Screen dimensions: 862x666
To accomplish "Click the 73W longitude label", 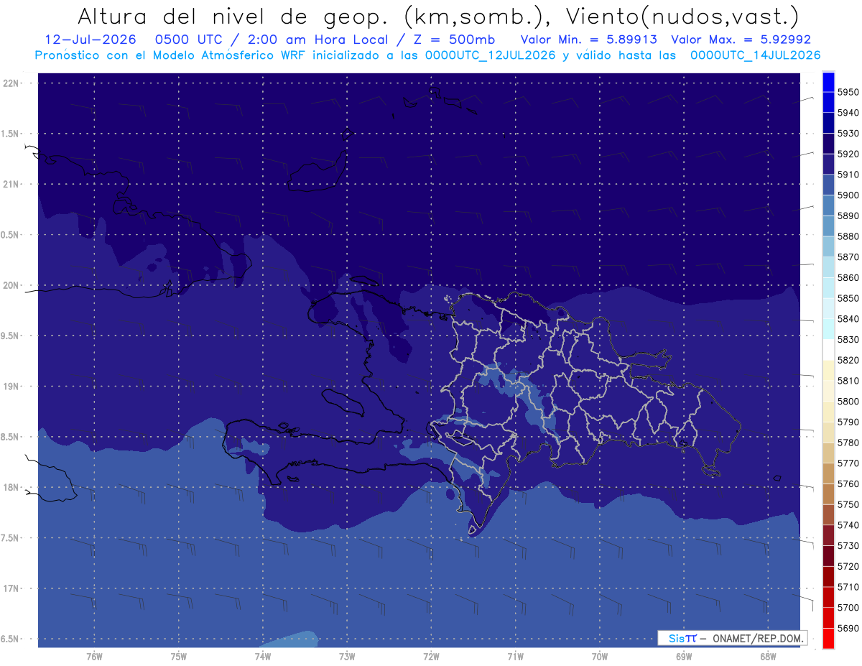I will coord(347,656).
